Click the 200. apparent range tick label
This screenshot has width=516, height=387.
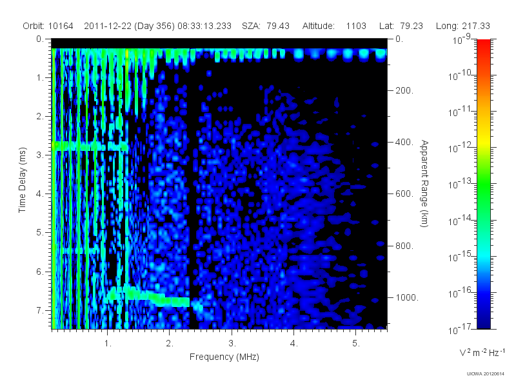(x=404, y=90)
